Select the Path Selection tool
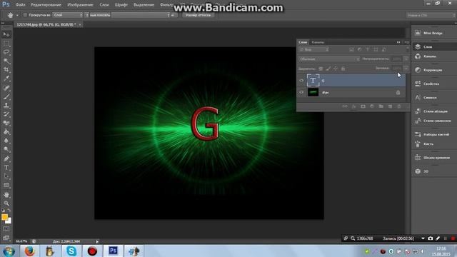457x257 pixels. (6, 176)
